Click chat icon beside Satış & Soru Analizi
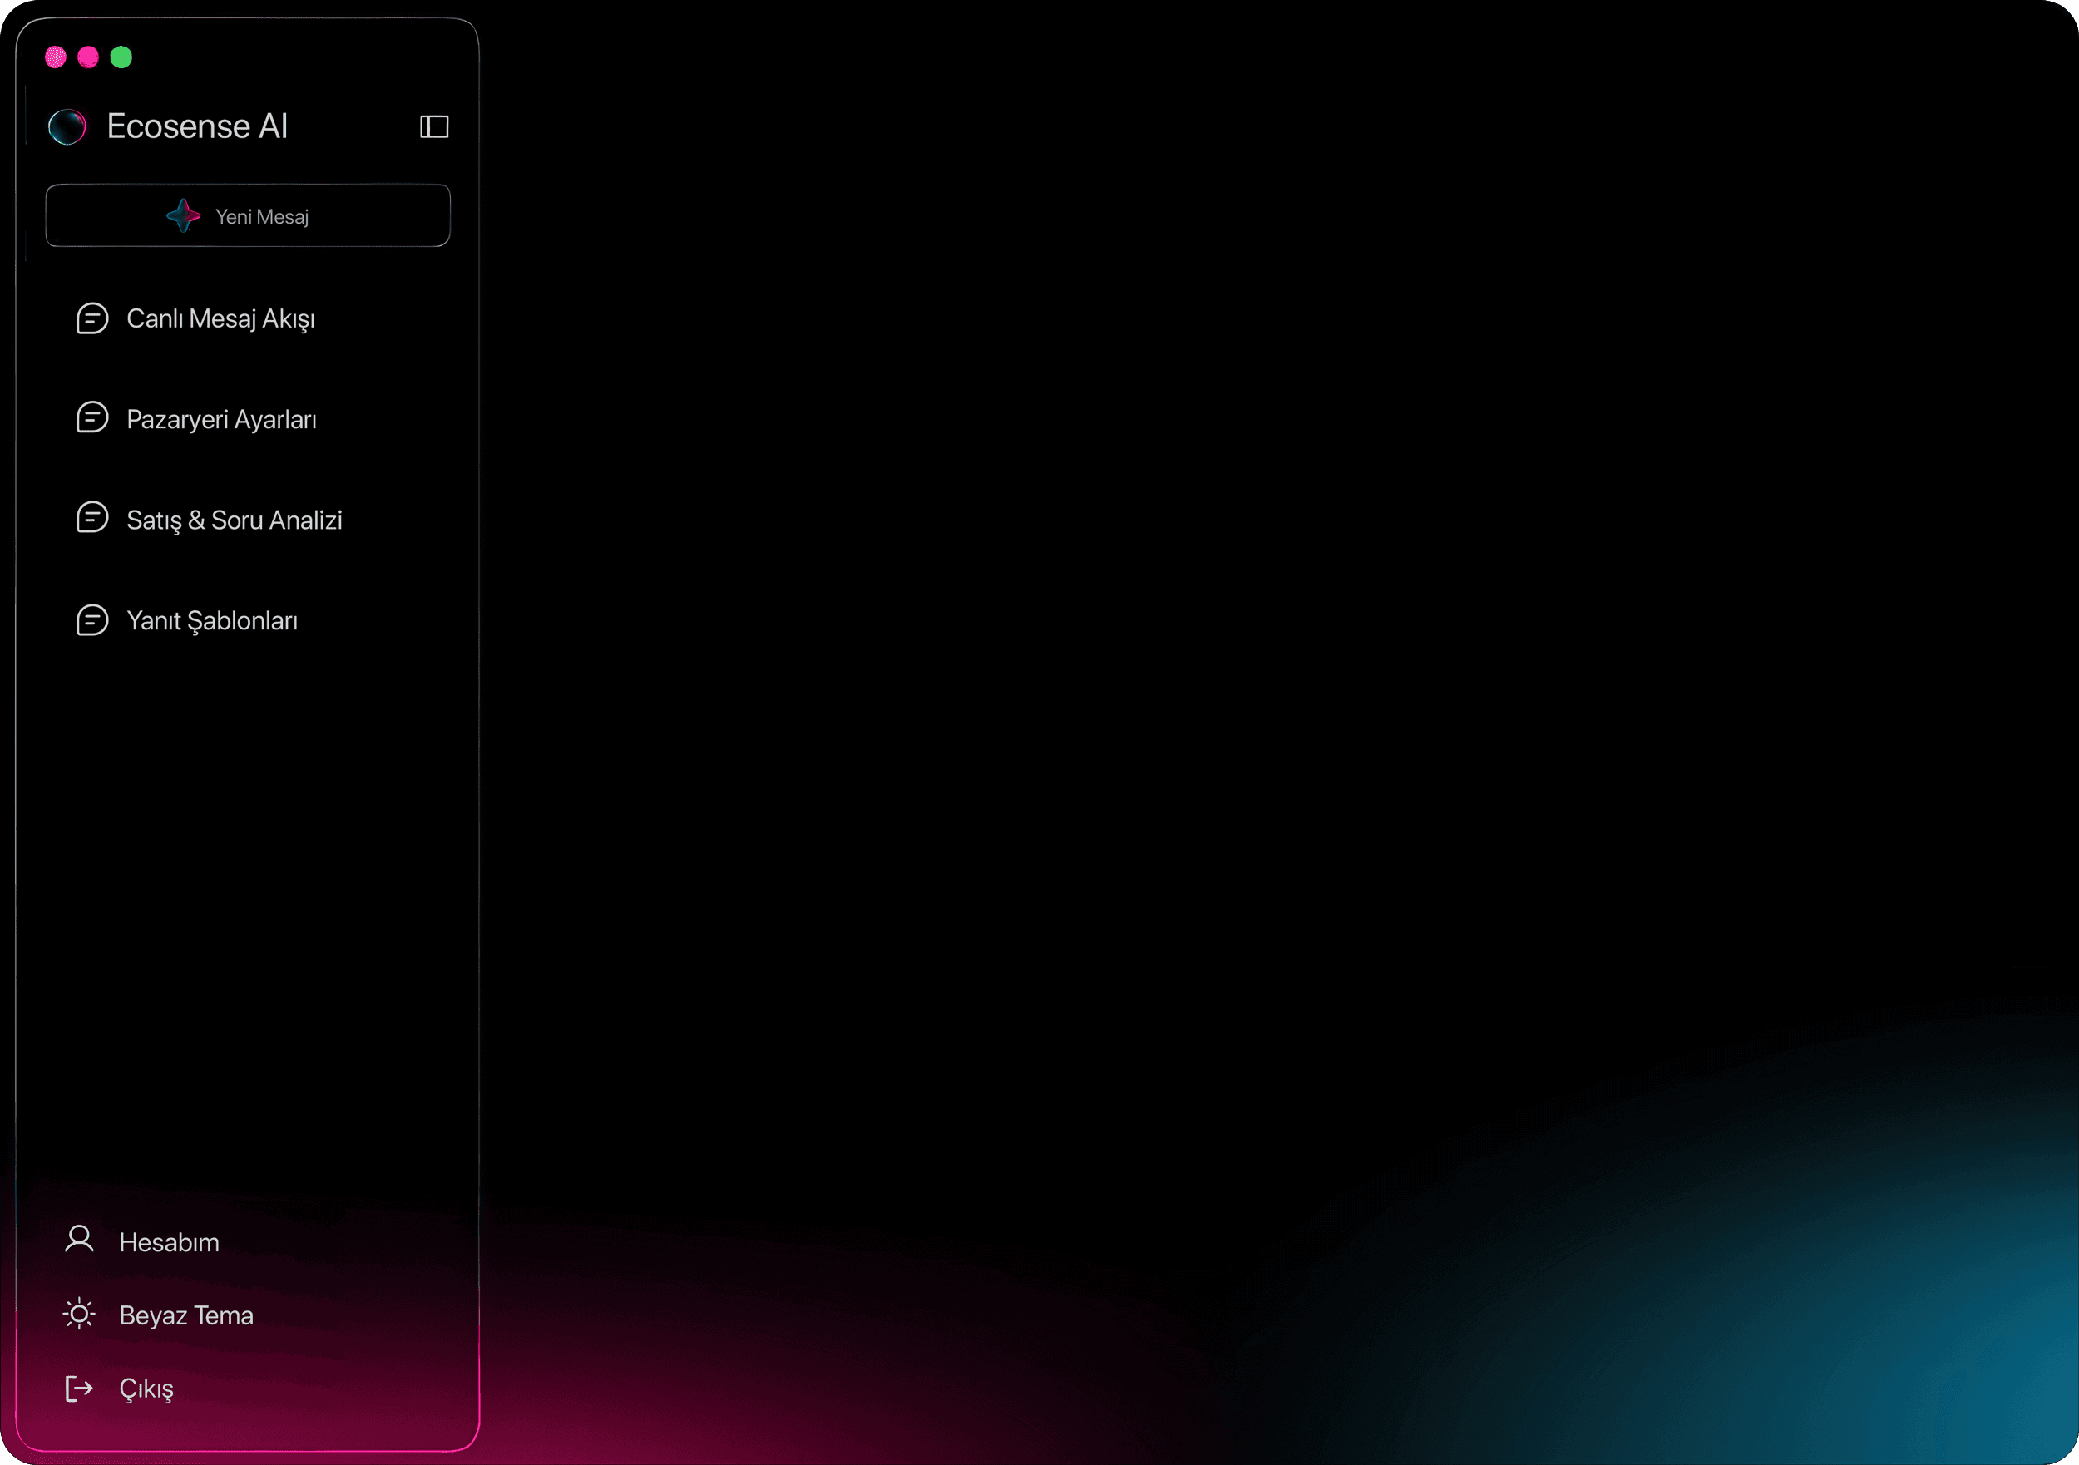 pos(91,519)
